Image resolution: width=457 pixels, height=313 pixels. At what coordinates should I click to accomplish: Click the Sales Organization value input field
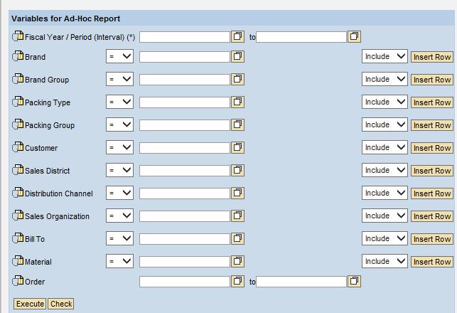[x=185, y=216]
